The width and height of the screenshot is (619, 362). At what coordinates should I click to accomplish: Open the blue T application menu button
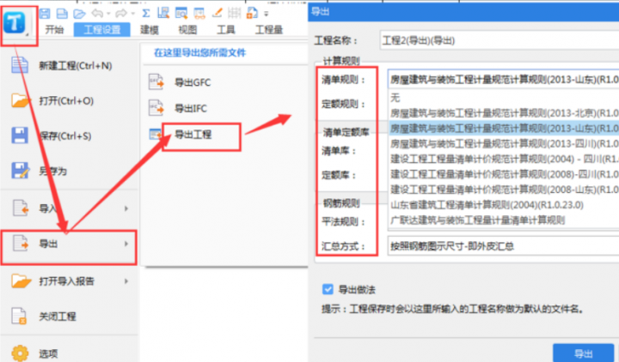[19, 23]
